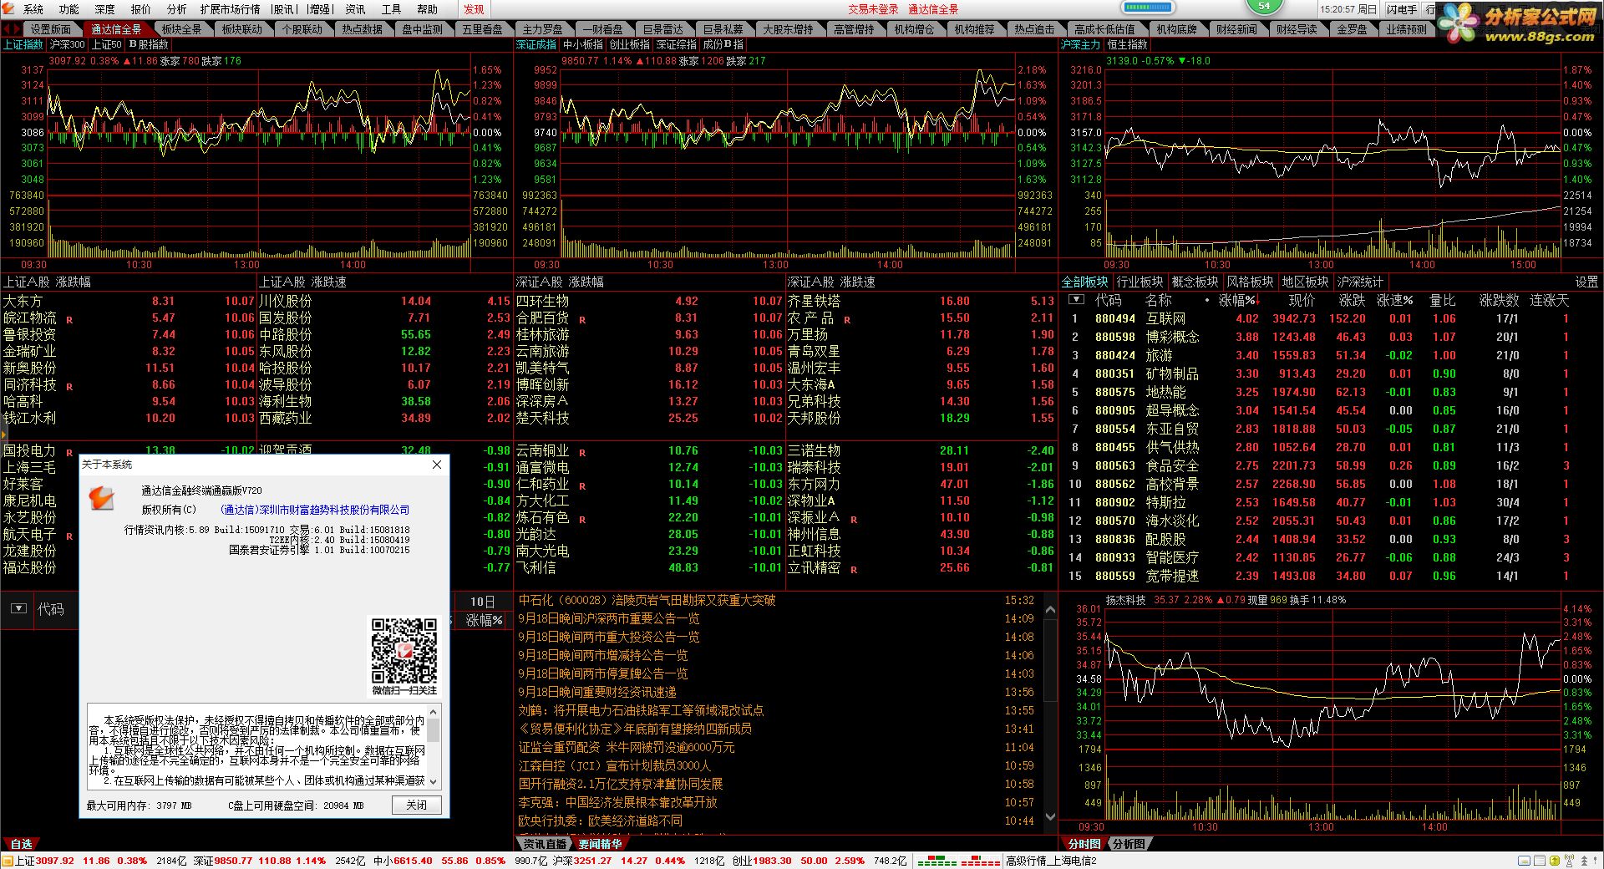Switch to the 主力罗盘 tab
Viewport: 1604px width, 869px height.
point(542,29)
